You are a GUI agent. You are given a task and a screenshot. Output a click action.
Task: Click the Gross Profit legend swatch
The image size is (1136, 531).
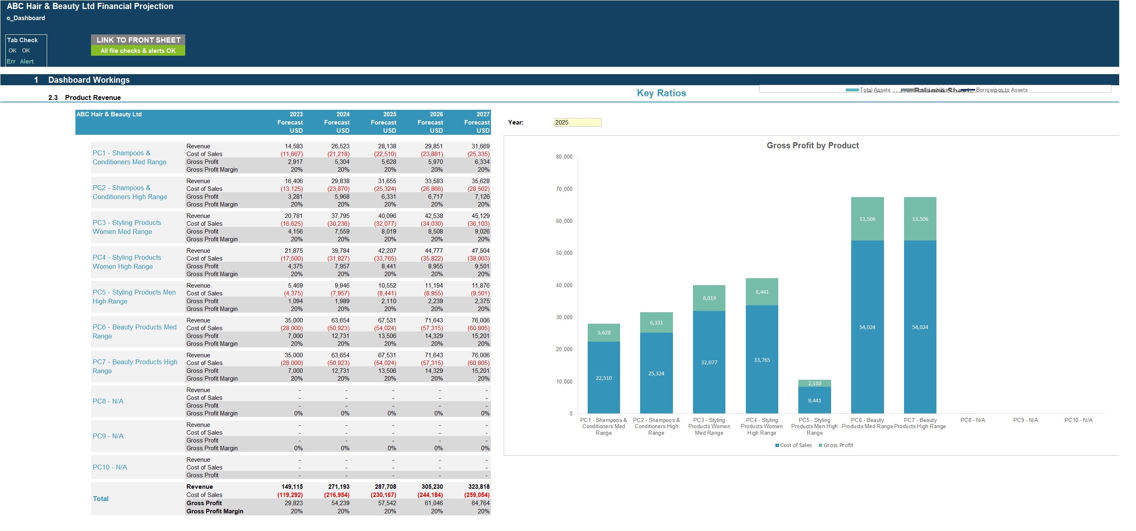[820, 445]
